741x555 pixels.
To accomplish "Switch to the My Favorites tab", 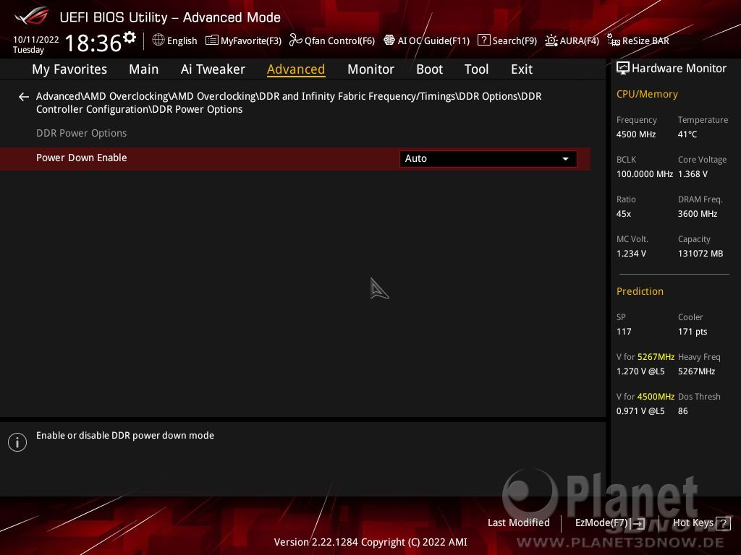I will click(x=69, y=69).
